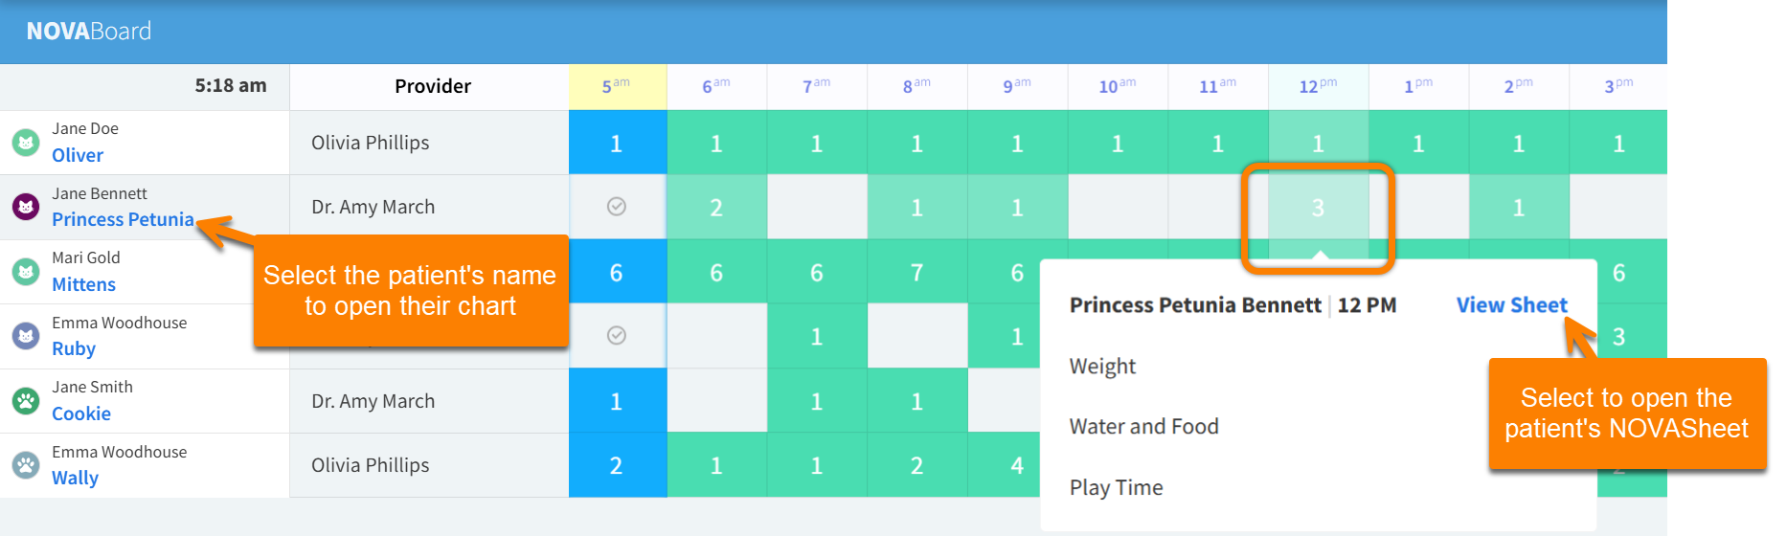Click Oliver's blue 5am task cell
The image size is (1787, 536).
coord(617,144)
